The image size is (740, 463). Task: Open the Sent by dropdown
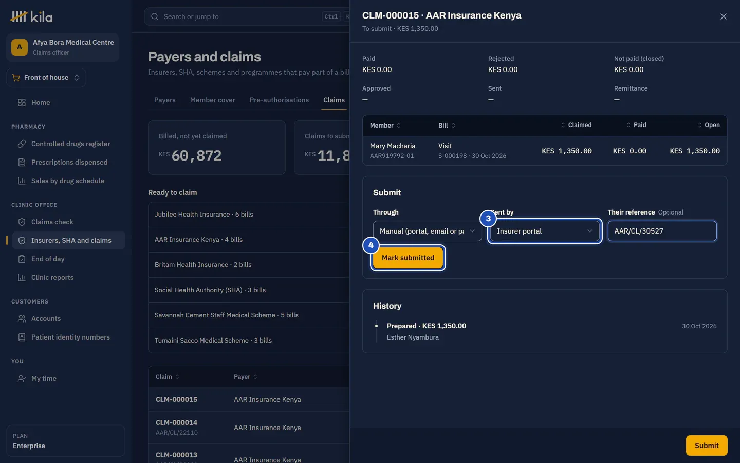[x=545, y=231]
